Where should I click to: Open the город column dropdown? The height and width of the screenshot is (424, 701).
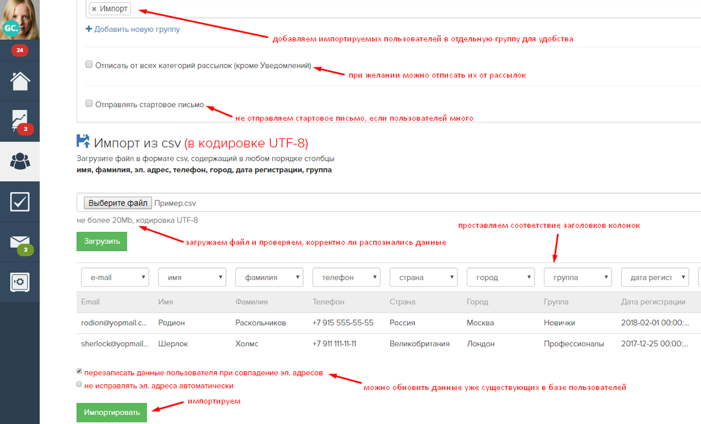click(501, 277)
